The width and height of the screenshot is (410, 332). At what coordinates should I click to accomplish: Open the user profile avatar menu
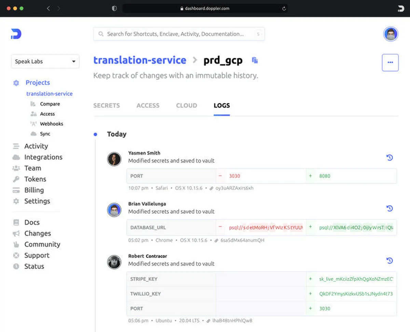click(391, 34)
